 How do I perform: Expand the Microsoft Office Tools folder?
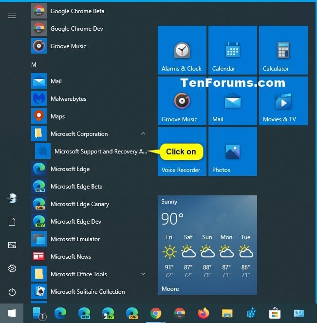(143, 274)
